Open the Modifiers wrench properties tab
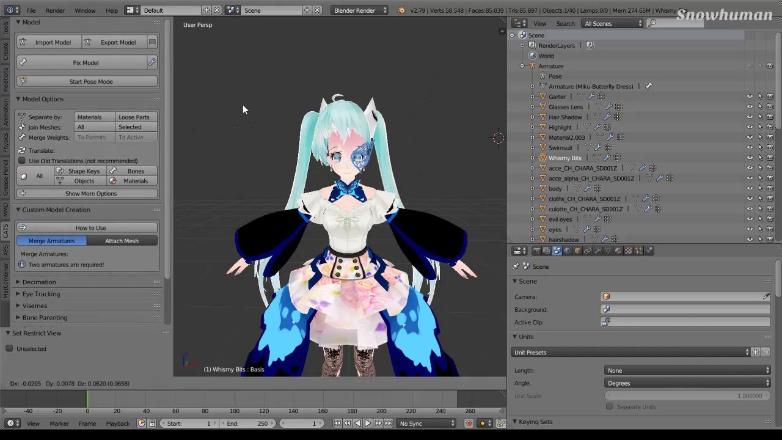This screenshot has width=782, height=440. [597, 251]
